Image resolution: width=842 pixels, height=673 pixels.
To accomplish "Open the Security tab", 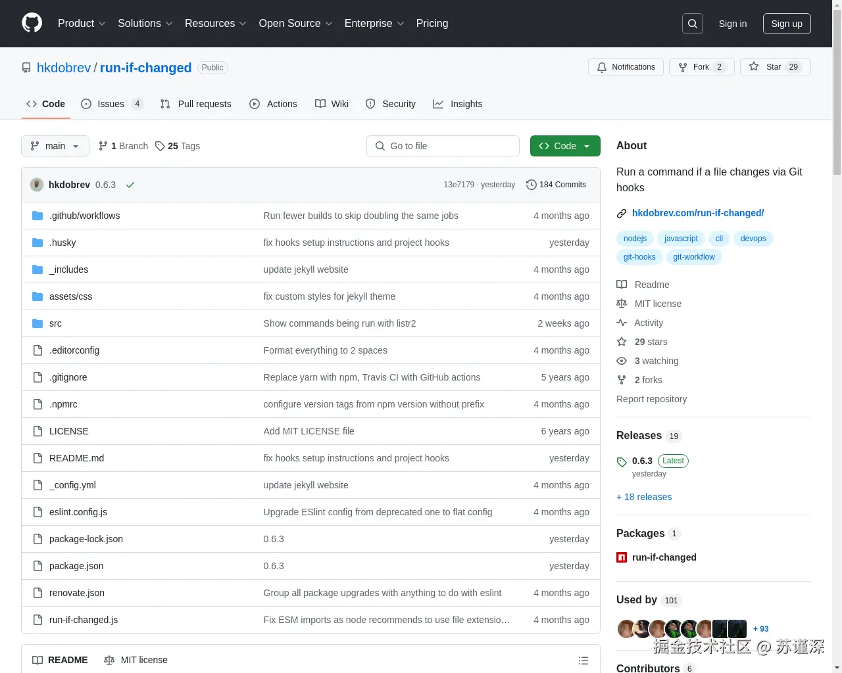I will click(x=391, y=104).
